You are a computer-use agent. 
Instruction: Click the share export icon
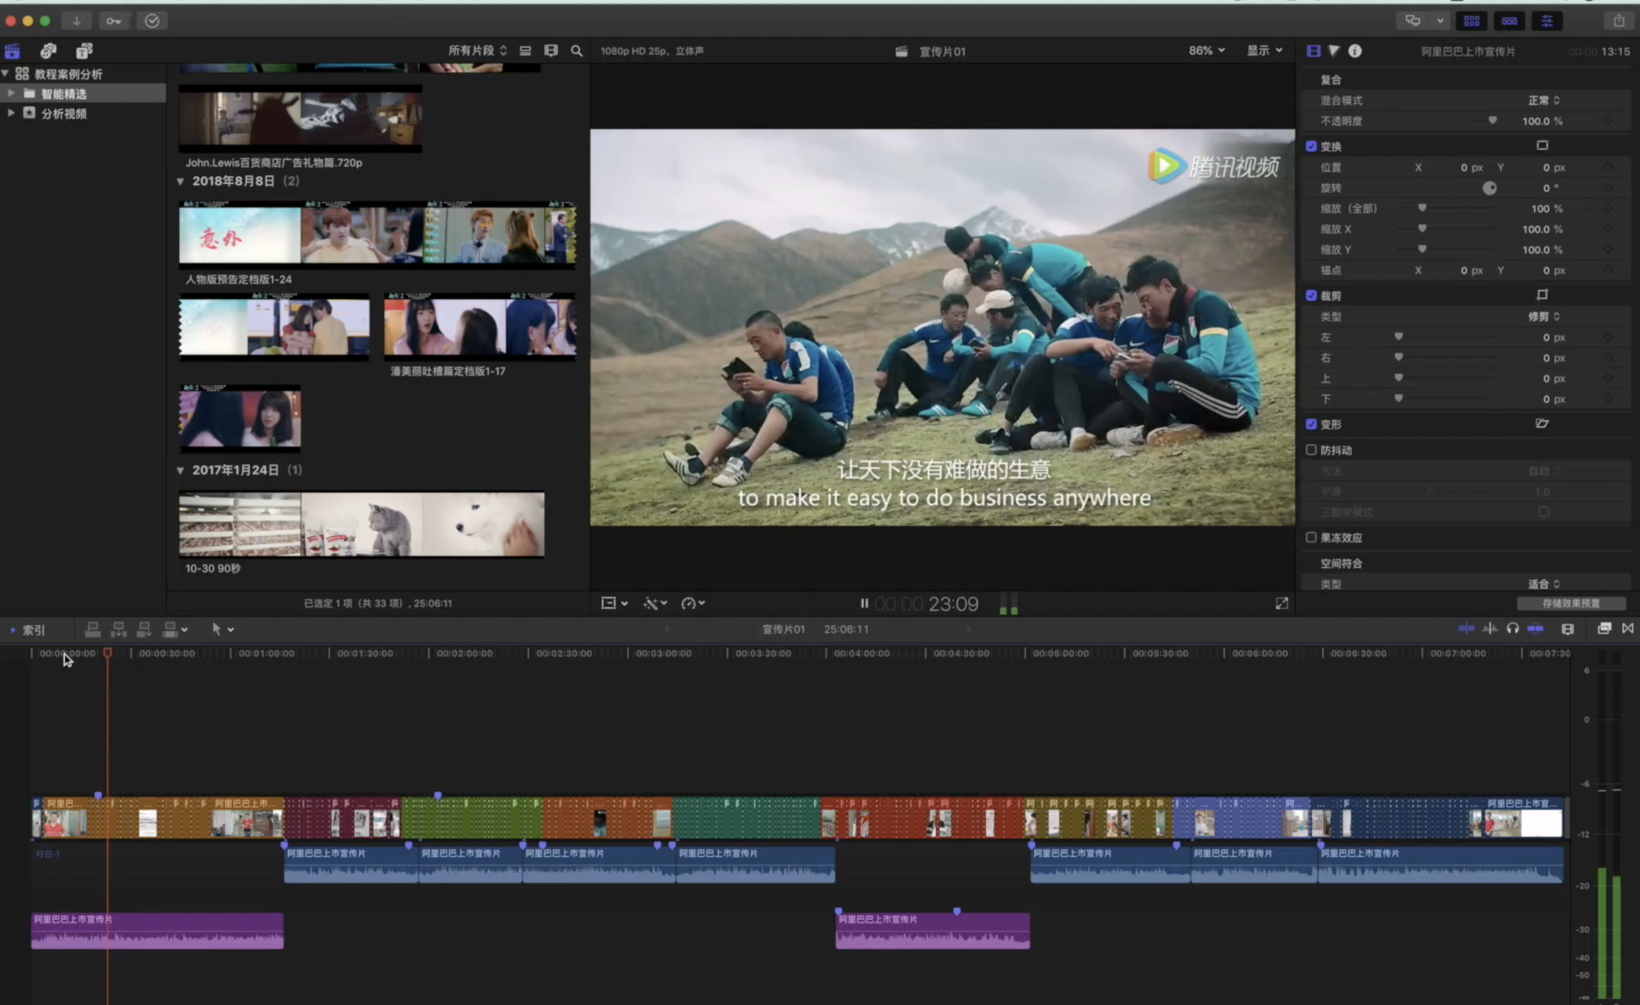[x=1619, y=21]
